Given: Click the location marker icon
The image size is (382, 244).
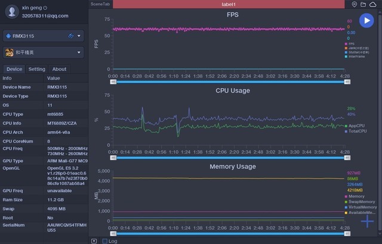Looking at the screenshot, I should (355, 4).
